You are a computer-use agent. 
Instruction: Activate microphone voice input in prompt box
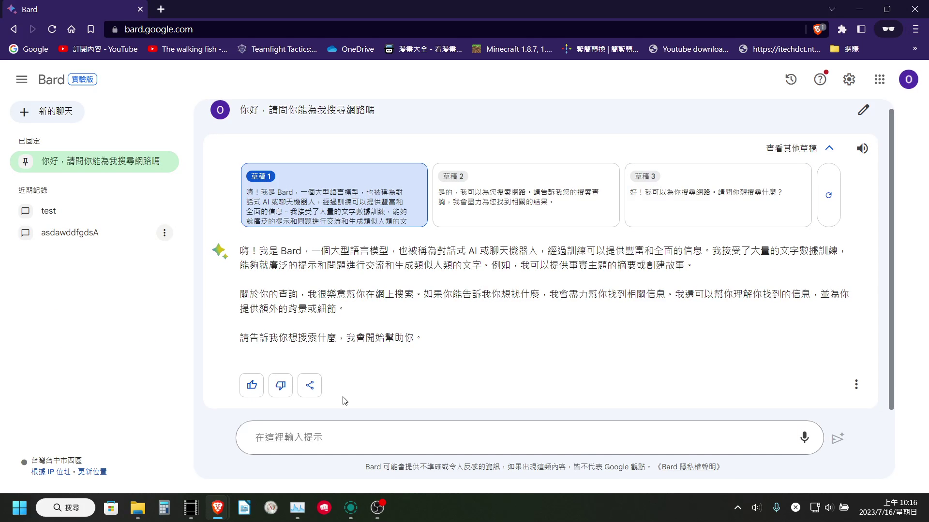pos(804,437)
